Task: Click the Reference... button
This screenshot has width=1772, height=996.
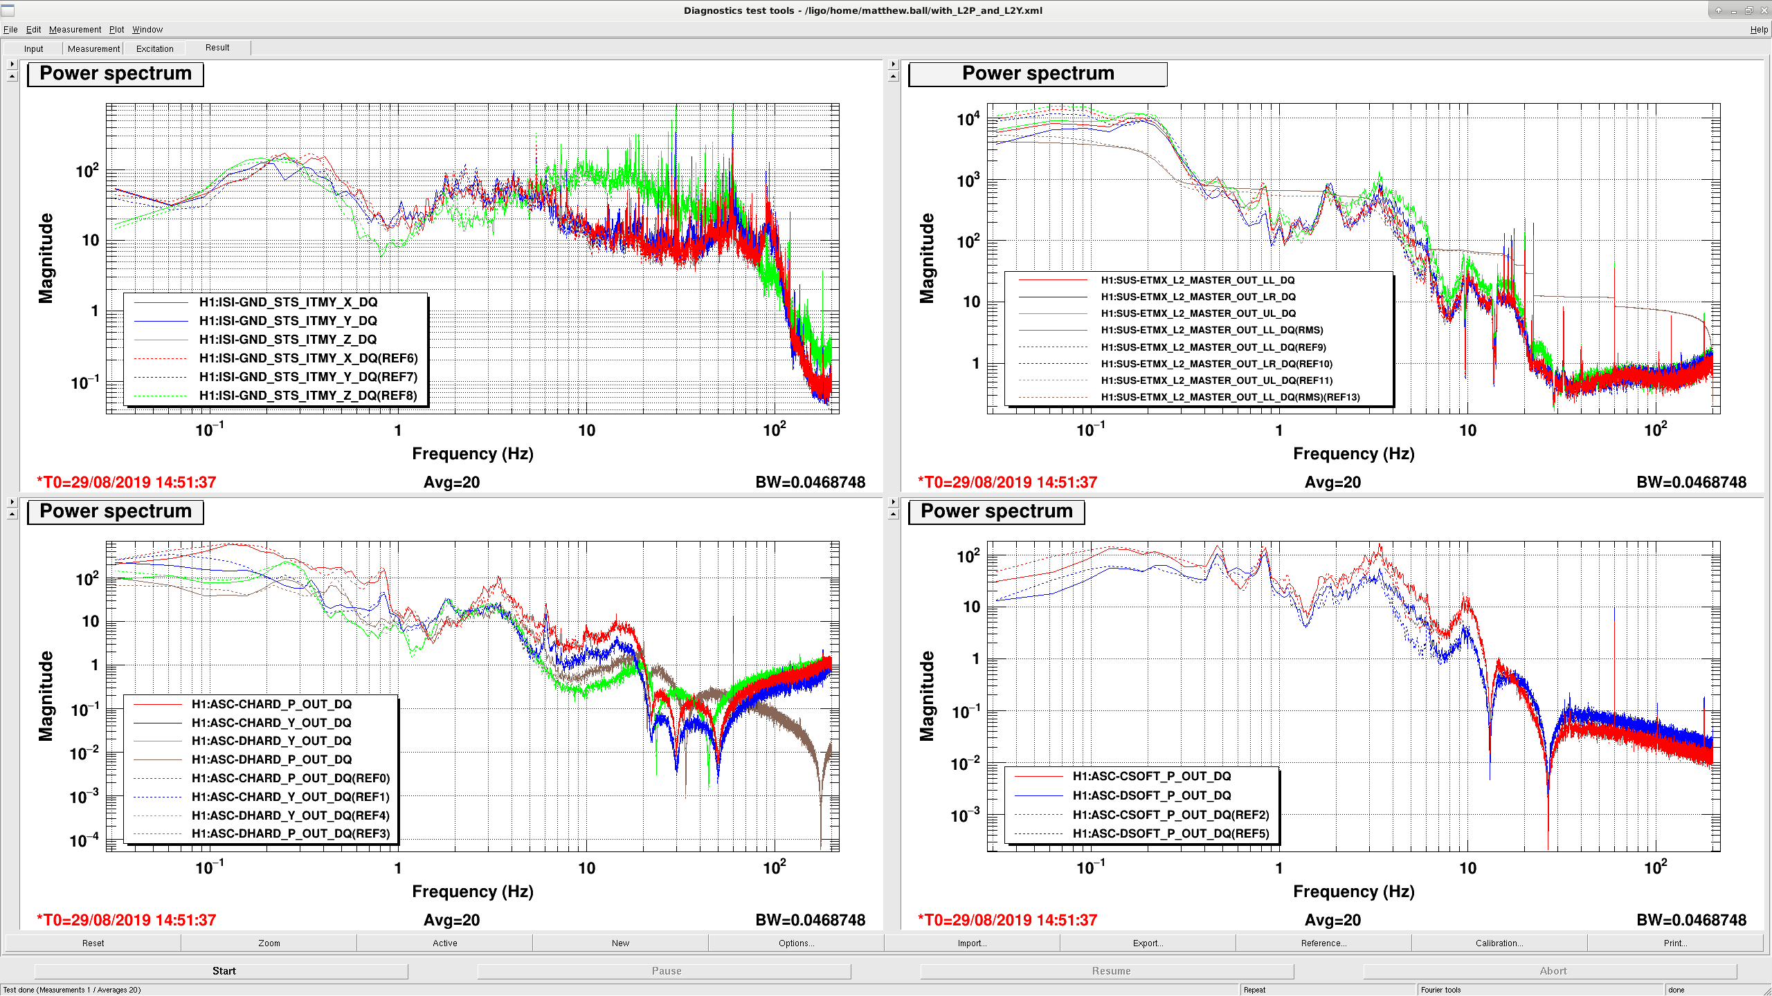Action: pos(1323,943)
